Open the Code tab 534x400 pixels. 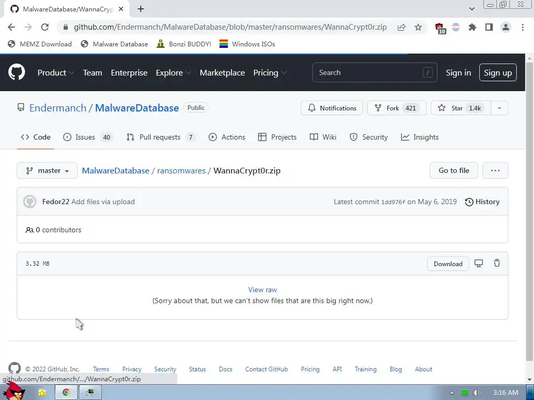[36, 137]
